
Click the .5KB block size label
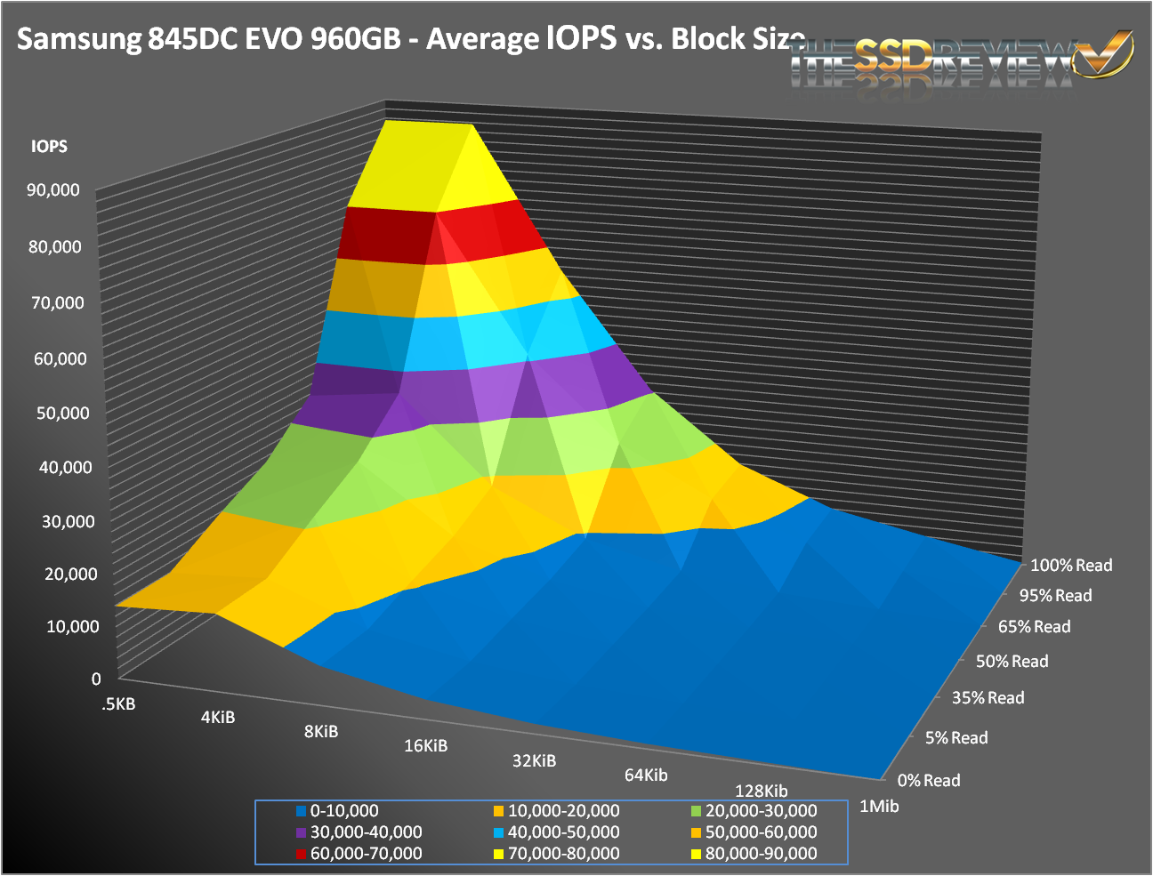point(118,704)
